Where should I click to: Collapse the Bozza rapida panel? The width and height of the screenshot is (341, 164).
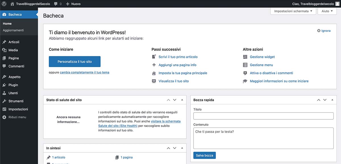(332, 100)
